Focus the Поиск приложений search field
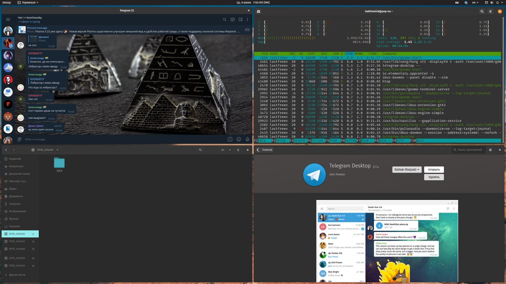 468,150
